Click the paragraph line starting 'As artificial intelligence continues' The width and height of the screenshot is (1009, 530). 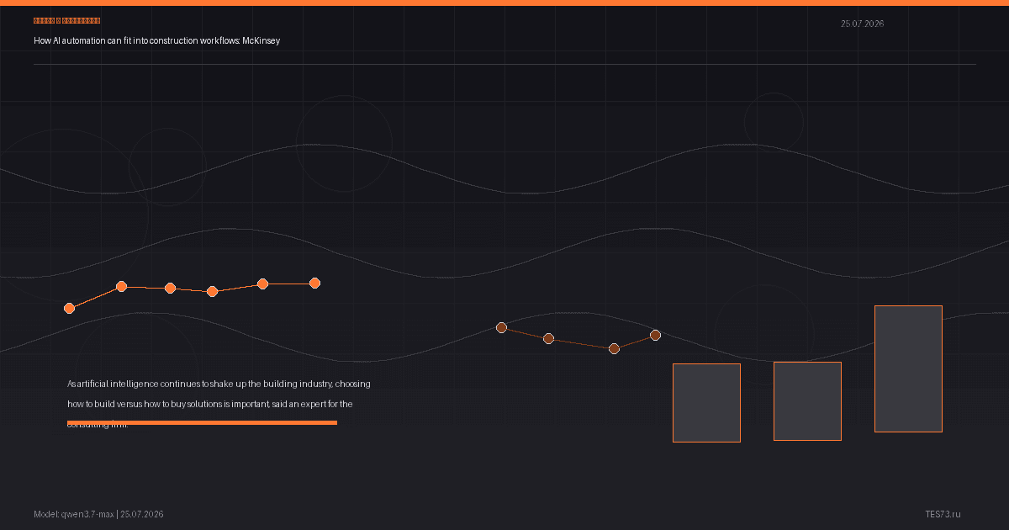click(x=219, y=384)
